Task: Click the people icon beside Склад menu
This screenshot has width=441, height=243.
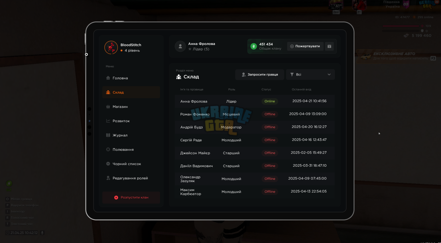Action: click(x=108, y=92)
